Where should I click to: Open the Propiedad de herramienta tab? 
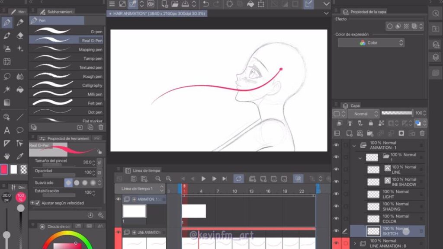coord(65,138)
